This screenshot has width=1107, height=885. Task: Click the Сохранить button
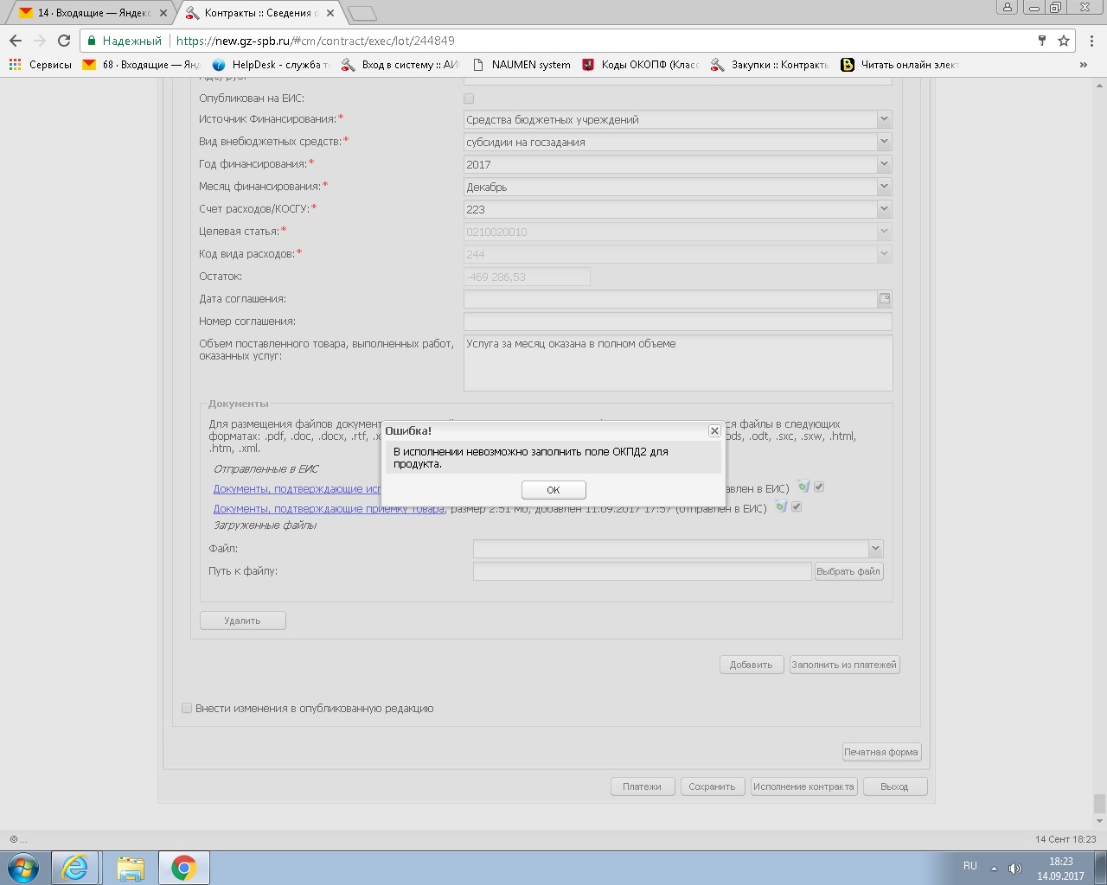coord(712,786)
